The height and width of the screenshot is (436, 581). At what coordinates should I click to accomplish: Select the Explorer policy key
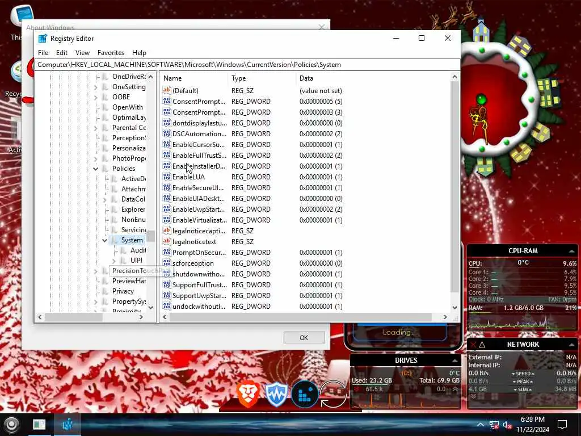(133, 209)
